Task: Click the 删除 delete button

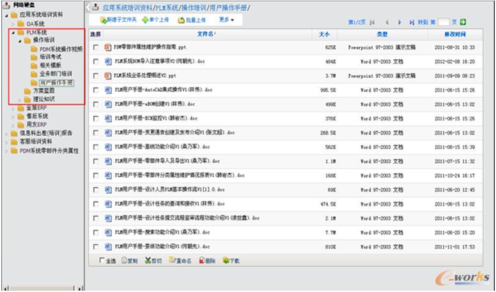Action: [x=207, y=260]
